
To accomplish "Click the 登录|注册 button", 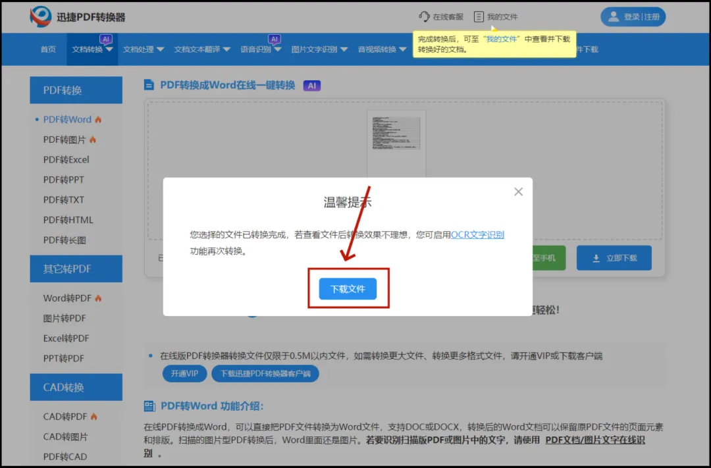I will [633, 16].
